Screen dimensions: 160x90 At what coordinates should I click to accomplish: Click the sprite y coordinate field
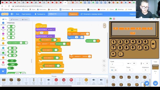(x=147, y=63)
